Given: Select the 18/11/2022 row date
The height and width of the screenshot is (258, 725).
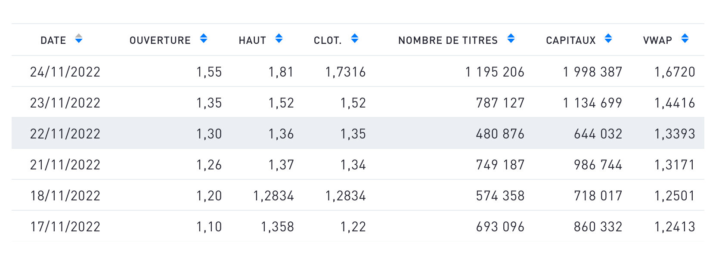Looking at the screenshot, I should pyautogui.click(x=65, y=196).
